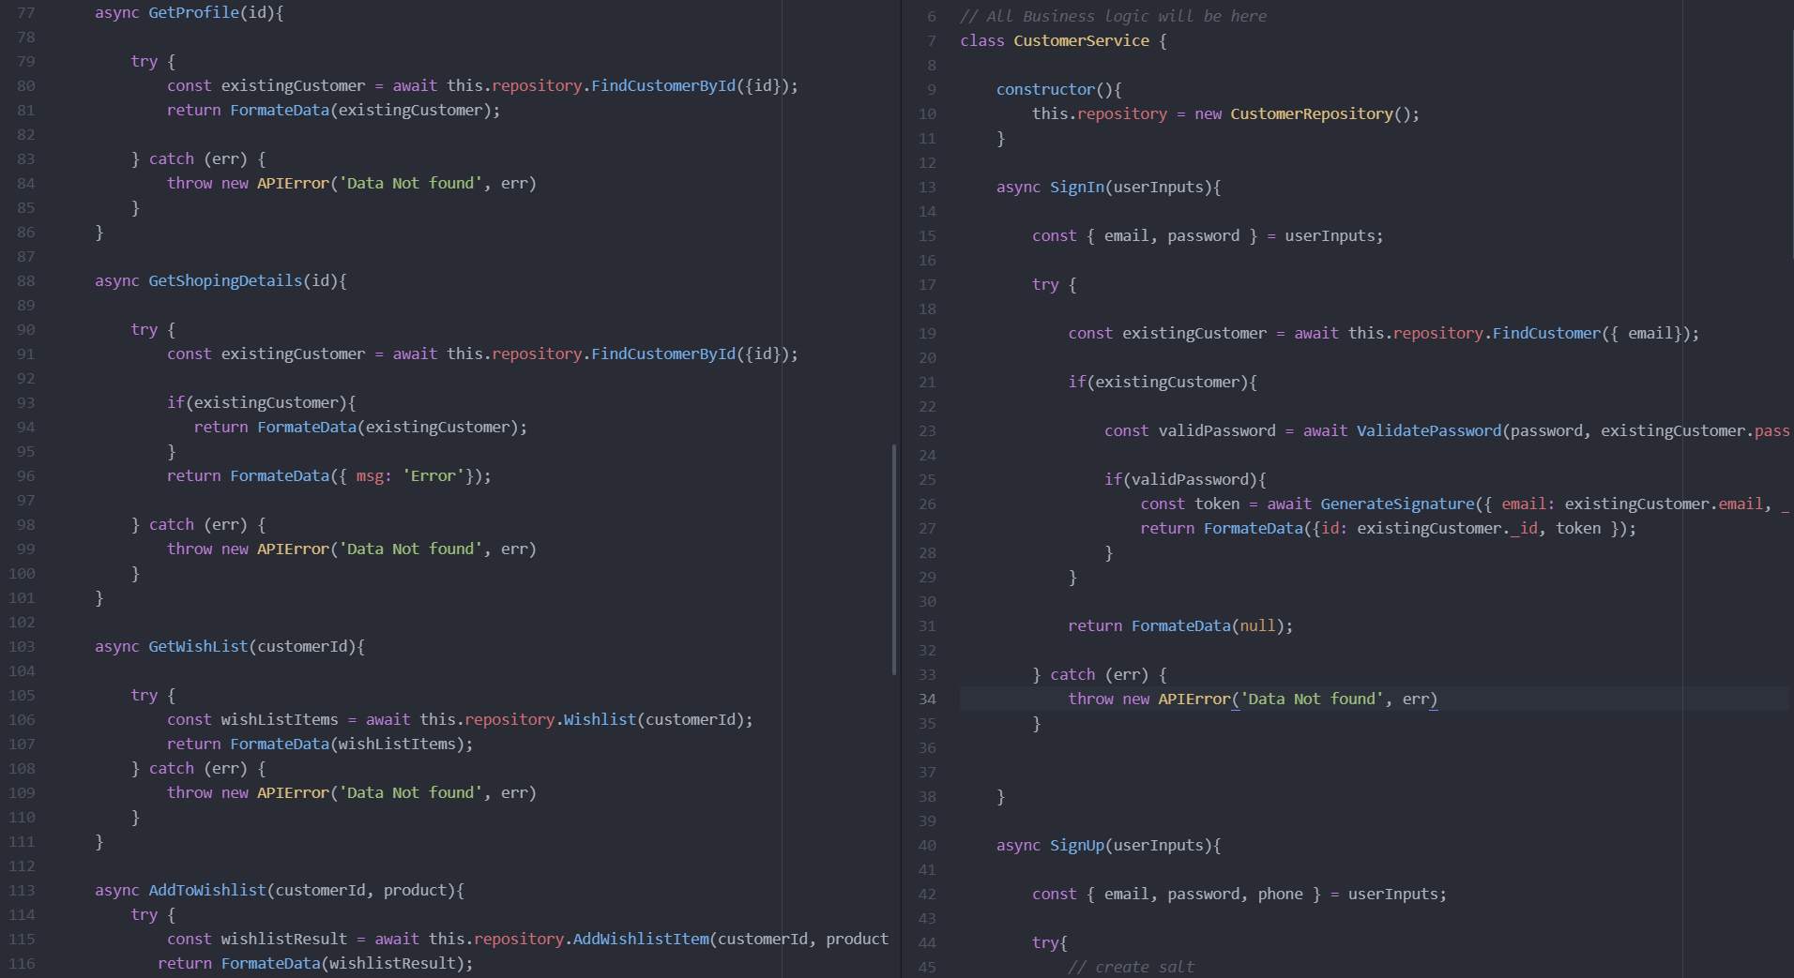Click SignUp method name on line 40

[1077, 845]
